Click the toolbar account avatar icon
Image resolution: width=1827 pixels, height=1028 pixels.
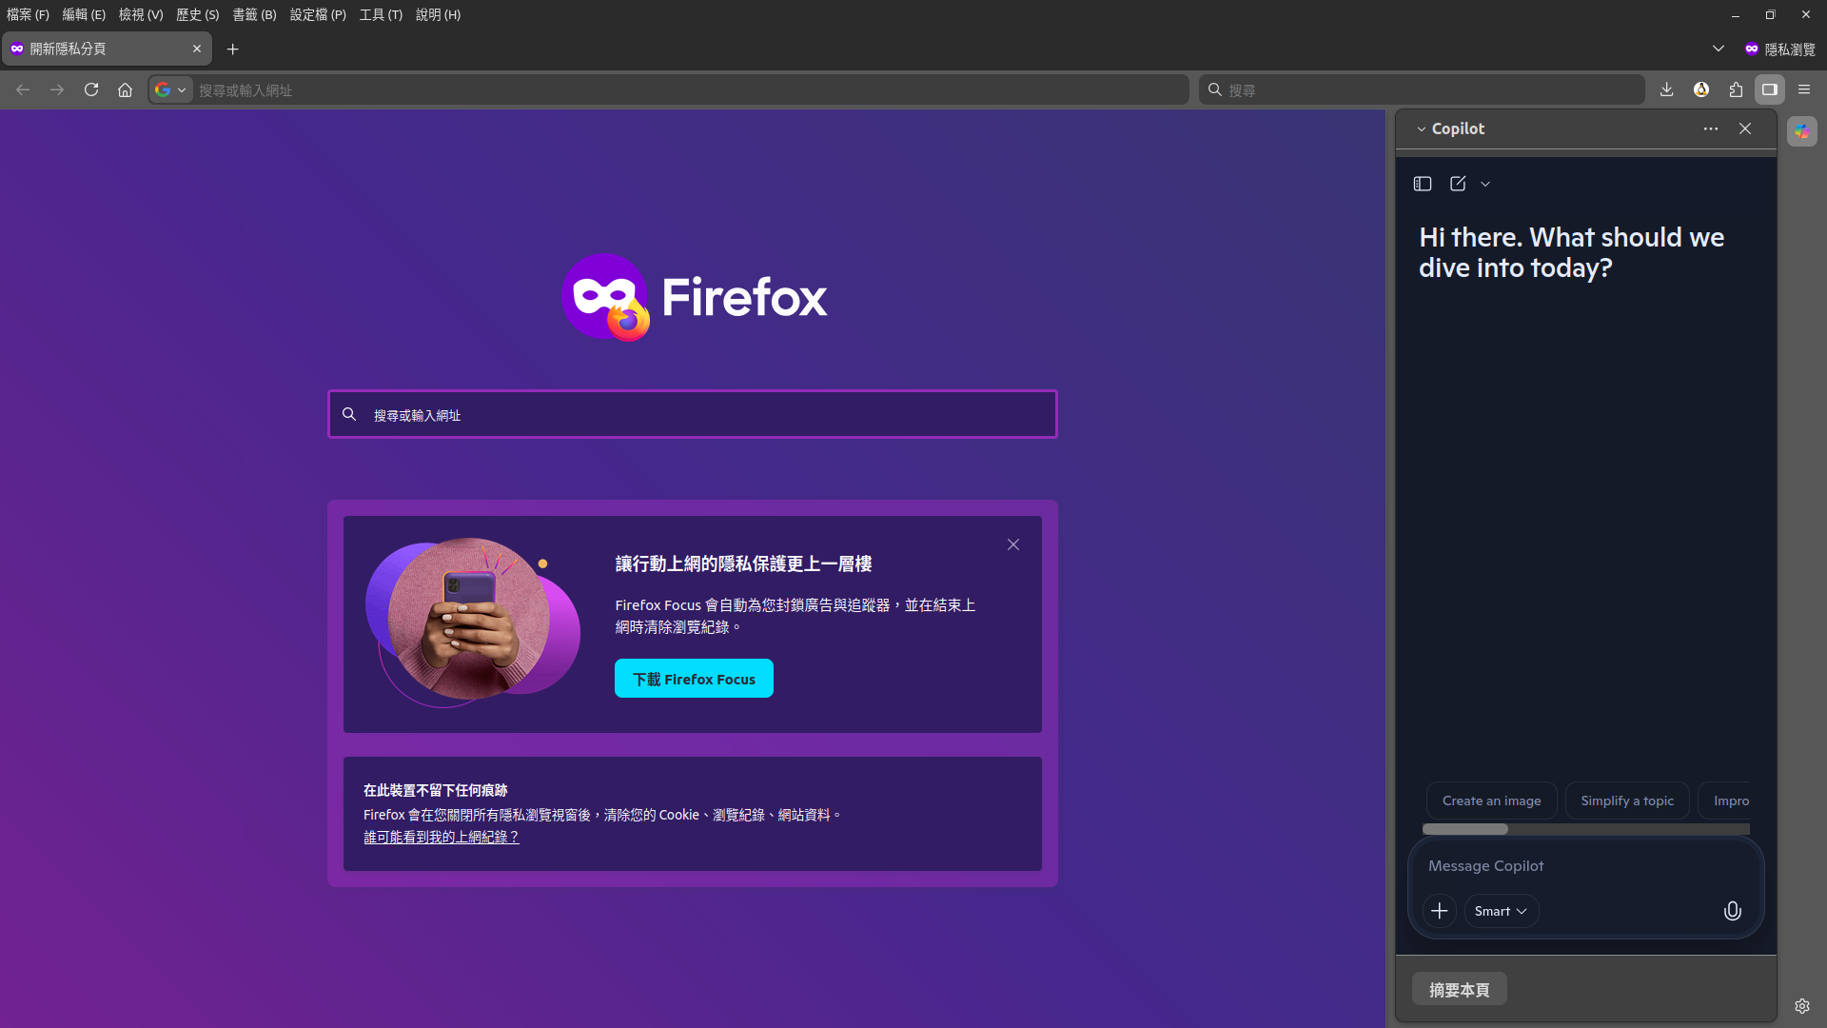point(1701,89)
